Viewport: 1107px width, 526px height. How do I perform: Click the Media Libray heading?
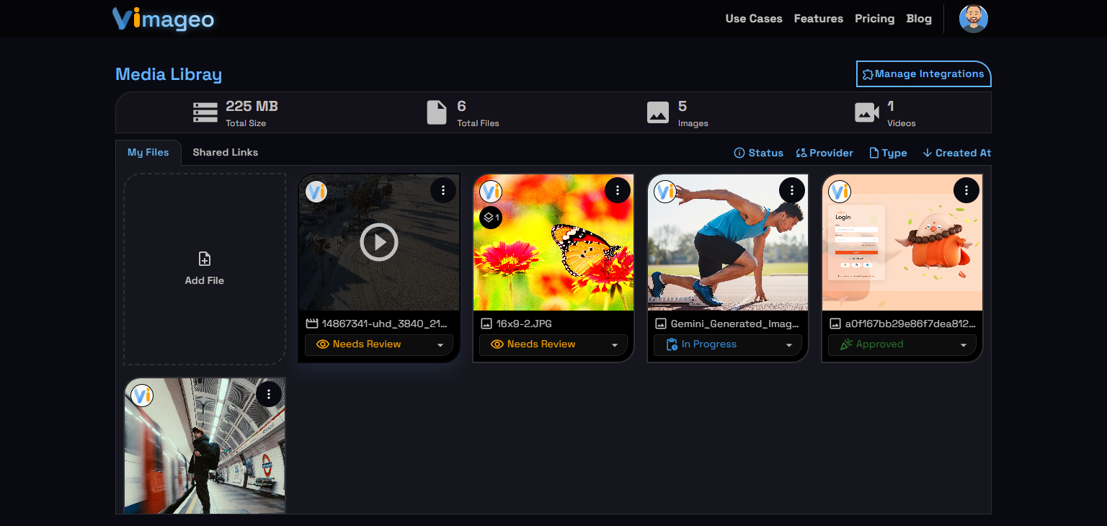point(169,74)
